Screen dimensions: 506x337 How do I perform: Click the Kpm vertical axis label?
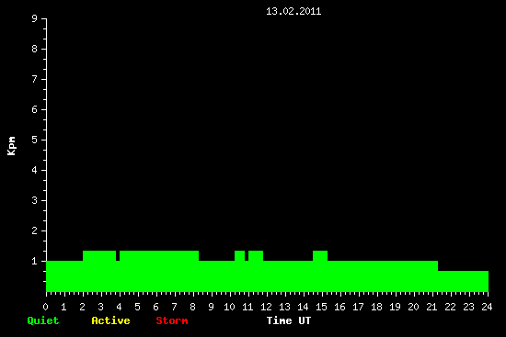click(11, 146)
